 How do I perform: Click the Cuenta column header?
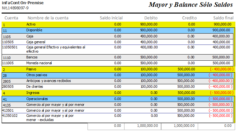click(11, 18)
